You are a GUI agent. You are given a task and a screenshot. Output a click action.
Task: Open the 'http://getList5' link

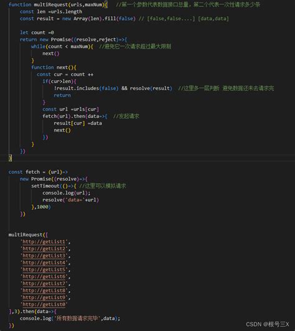coord(44,269)
